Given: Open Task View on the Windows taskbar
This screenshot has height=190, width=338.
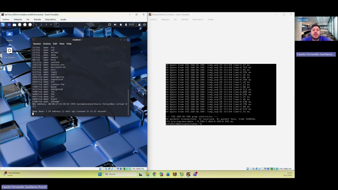Looking at the screenshot, I should 140,174.
